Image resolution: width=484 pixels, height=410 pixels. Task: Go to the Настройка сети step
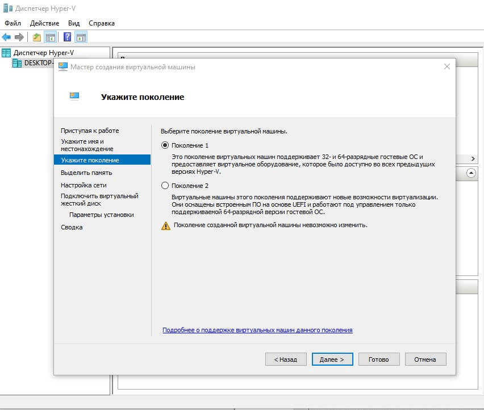pyautogui.click(x=84, y=185)
